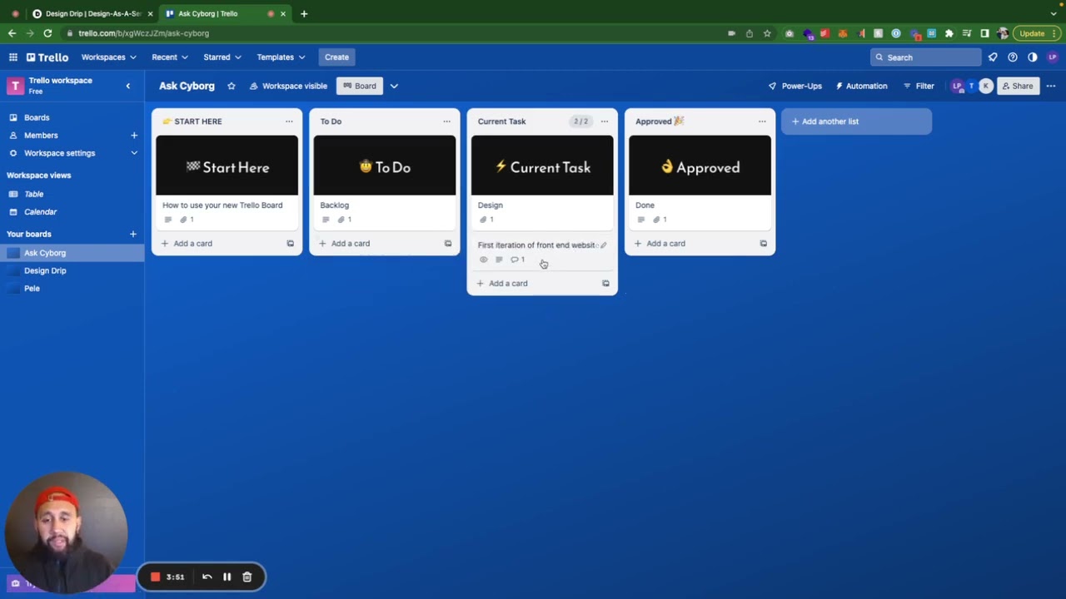Stop the screen recording with the red button
Viewport: 1066px width, 599px height.
tap(155, 577)
